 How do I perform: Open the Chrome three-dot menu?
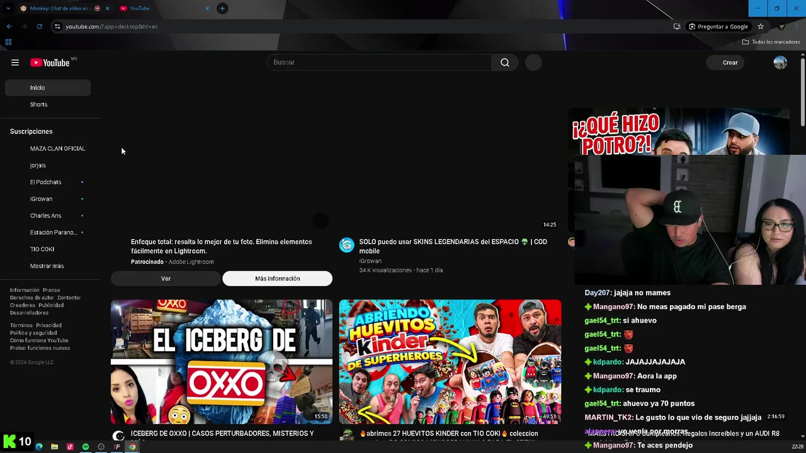click(x=797, y=26)
